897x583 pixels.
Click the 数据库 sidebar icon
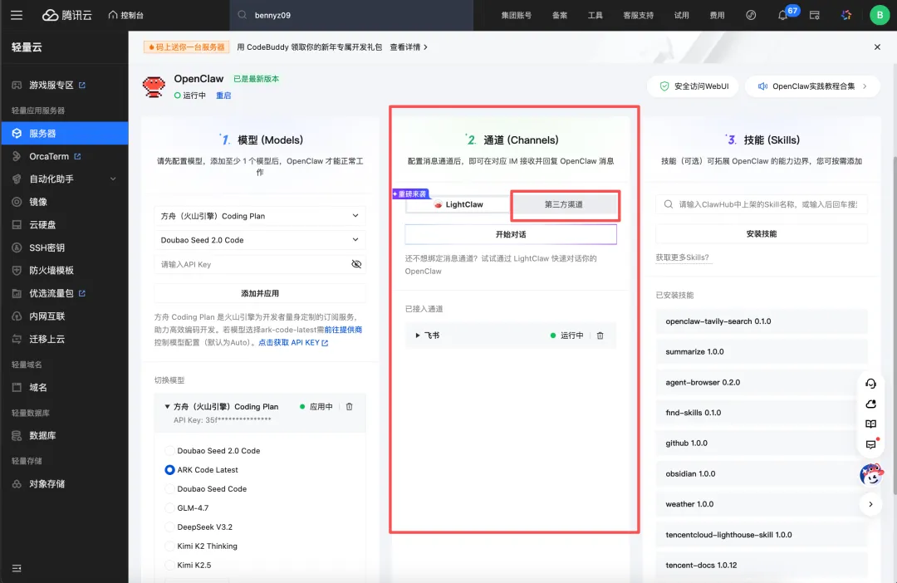pyautogui.click(x=17, y=435)
